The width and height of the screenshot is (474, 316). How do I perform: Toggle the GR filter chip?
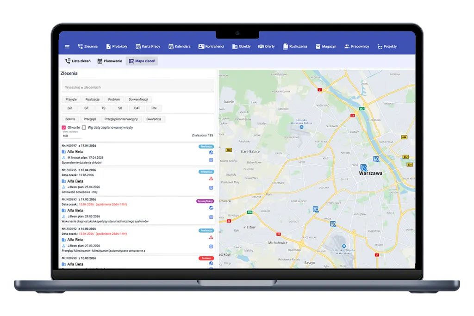click(x=69, y=108)
